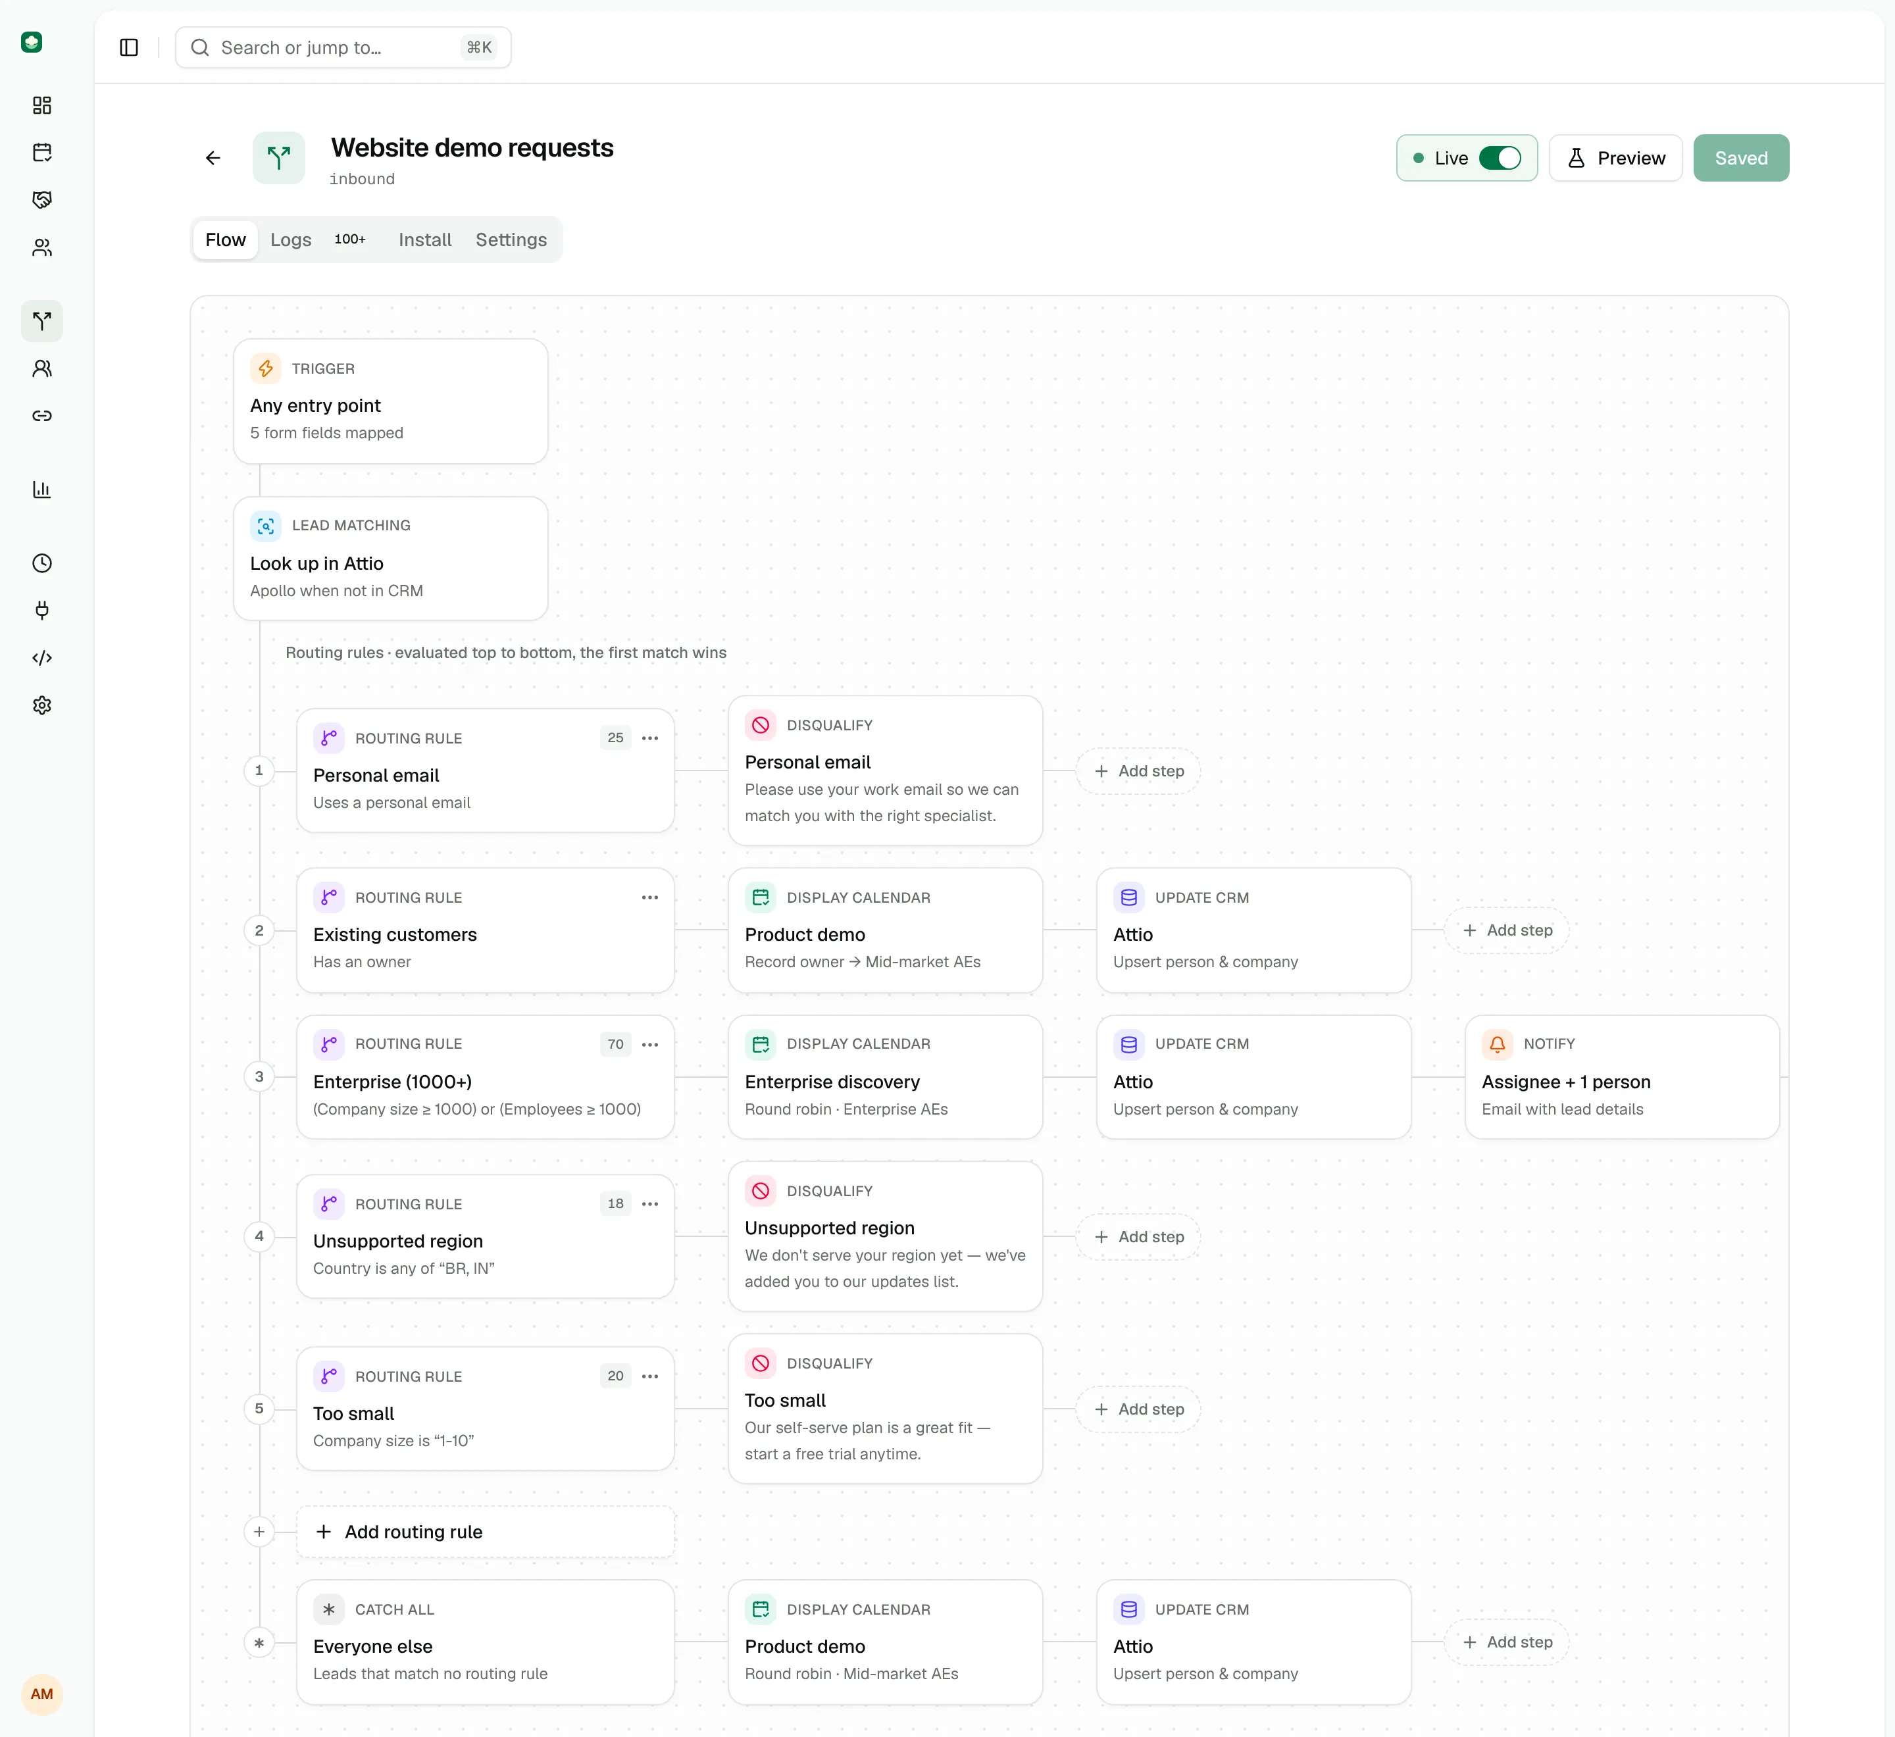Open the link icon in sidebar
Viewport: 1895px width, 1737px height.
[42, 415]
